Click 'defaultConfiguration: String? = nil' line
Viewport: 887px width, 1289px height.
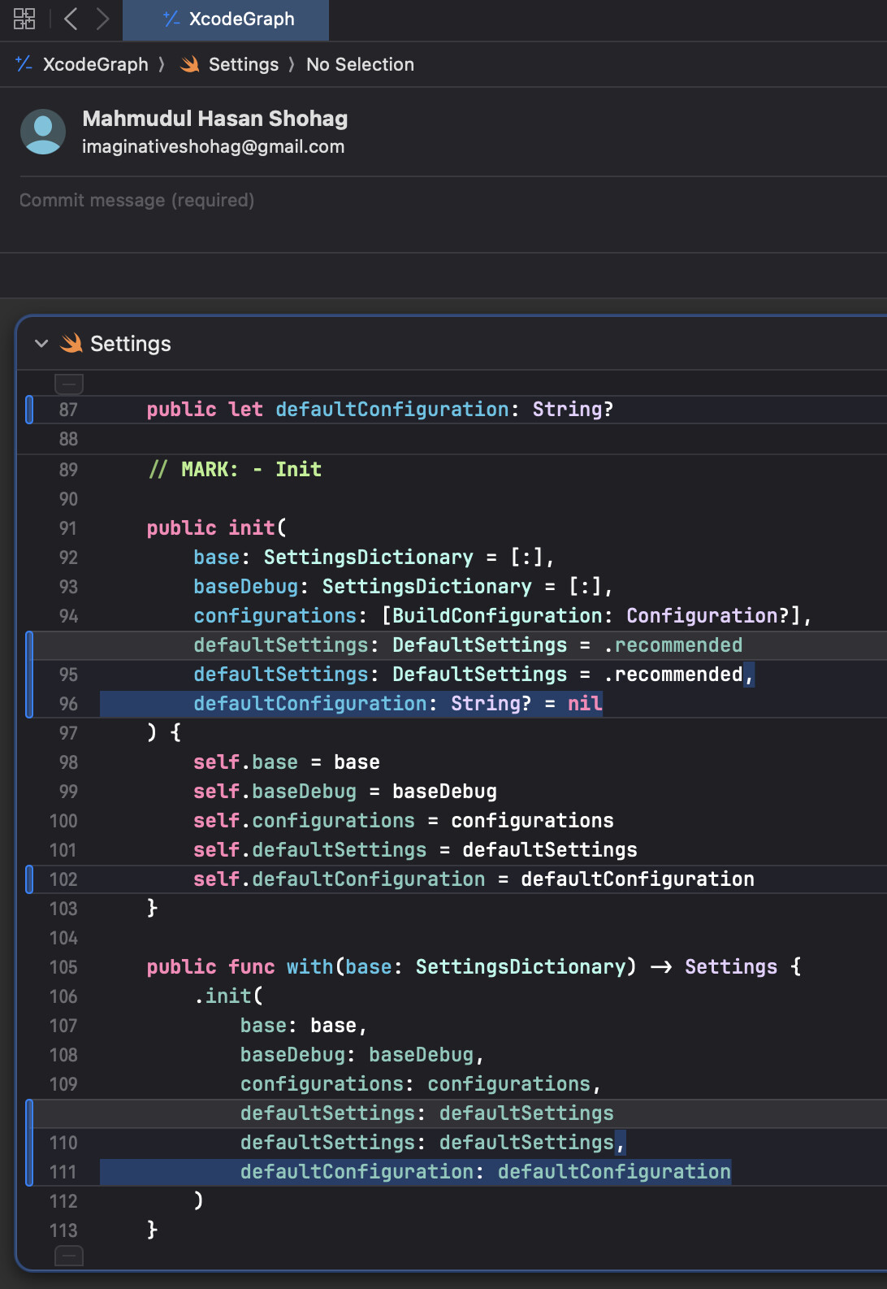click(398, 704)
